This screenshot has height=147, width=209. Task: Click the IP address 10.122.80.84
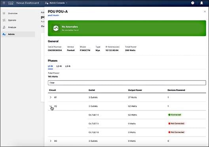[x=112, y=50]
